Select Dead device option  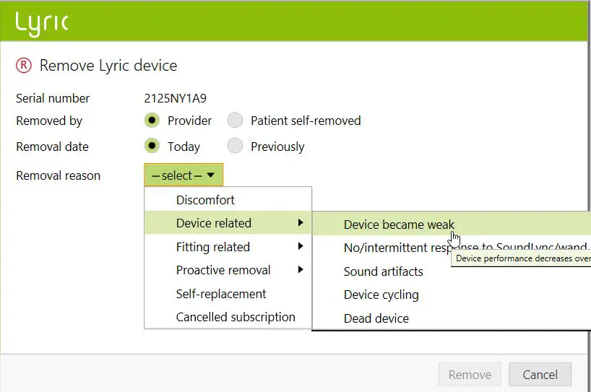(452, 318)
